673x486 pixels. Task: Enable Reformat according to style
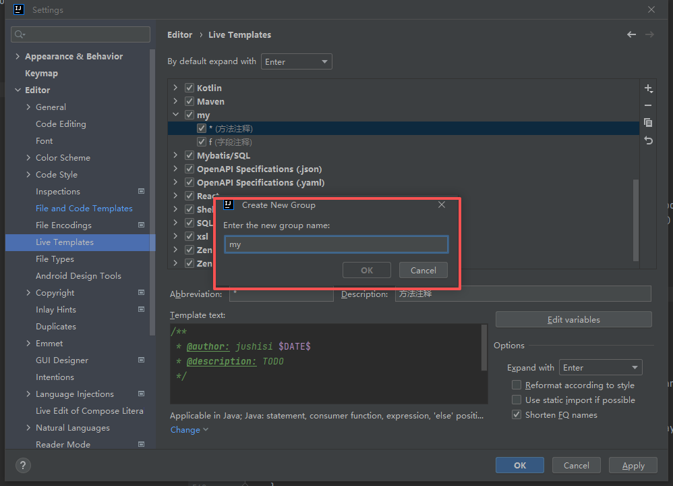pyautogui.click(x=517, y=385)
